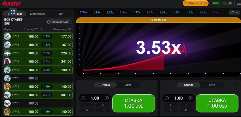This screenshot has width=241, height=117.
Task: Place bet with first green СТАВКА button
Action: pyautogui.click(x=134, y=103)
